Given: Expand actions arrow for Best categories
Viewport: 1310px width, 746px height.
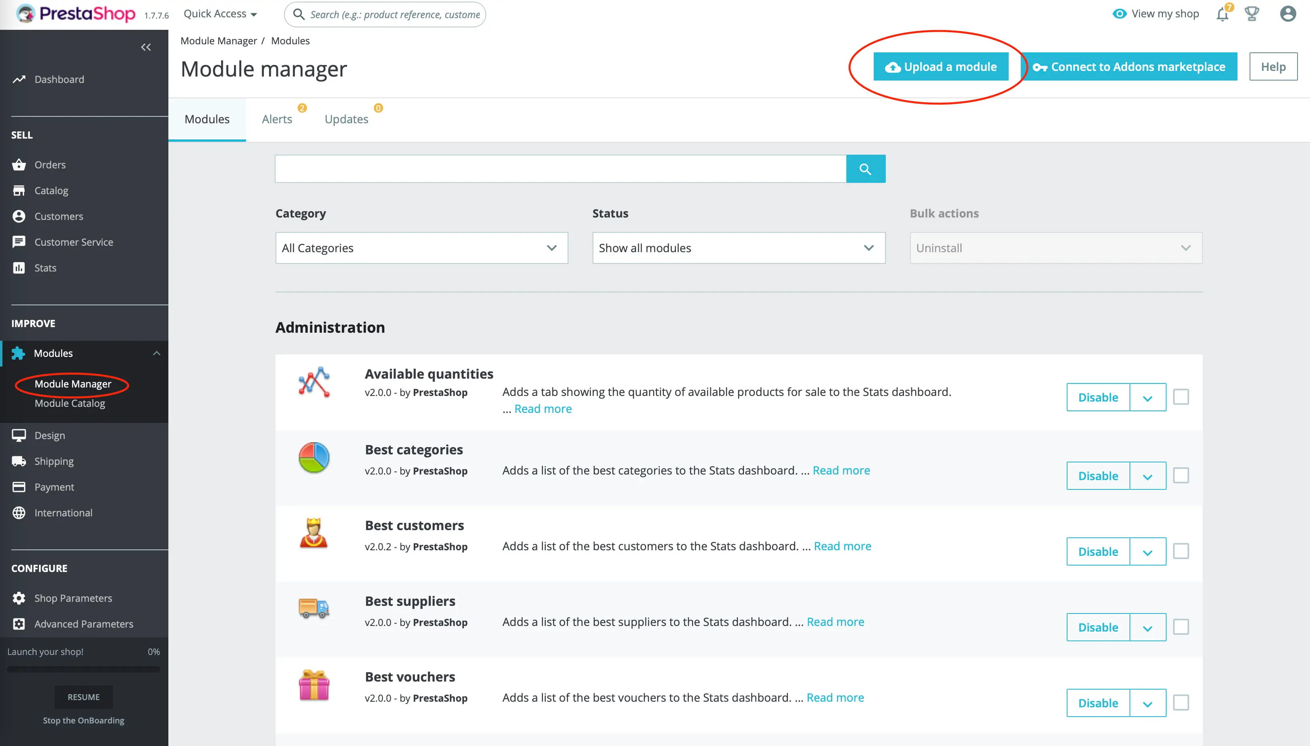Looking at the screenshot, I should 1148,476.
